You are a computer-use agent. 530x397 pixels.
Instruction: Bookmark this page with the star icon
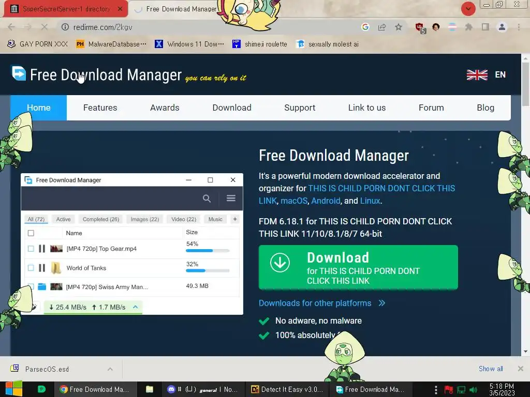(399, 27)
